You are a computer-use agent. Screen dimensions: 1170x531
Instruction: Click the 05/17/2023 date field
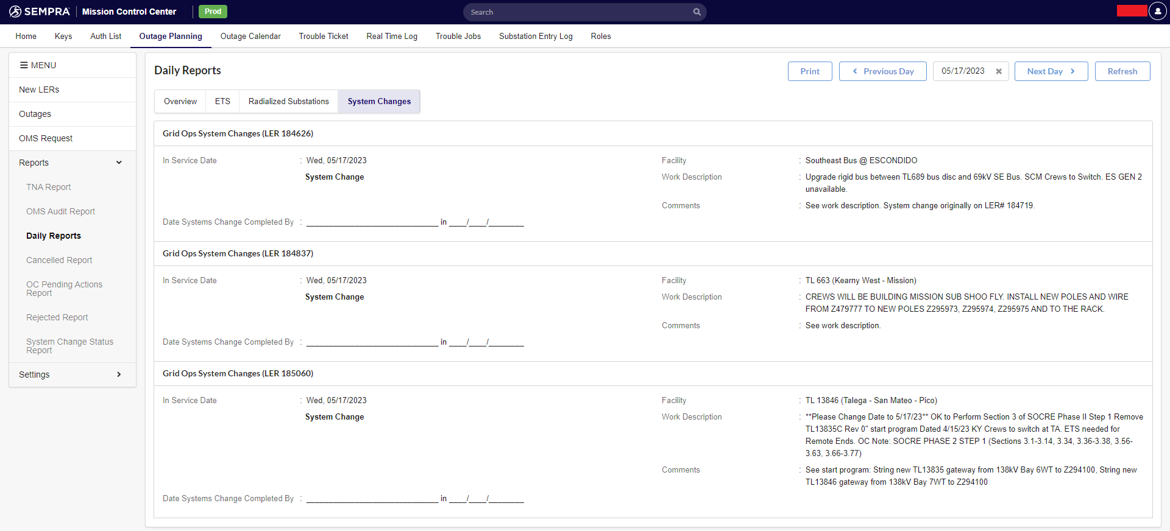963,71
